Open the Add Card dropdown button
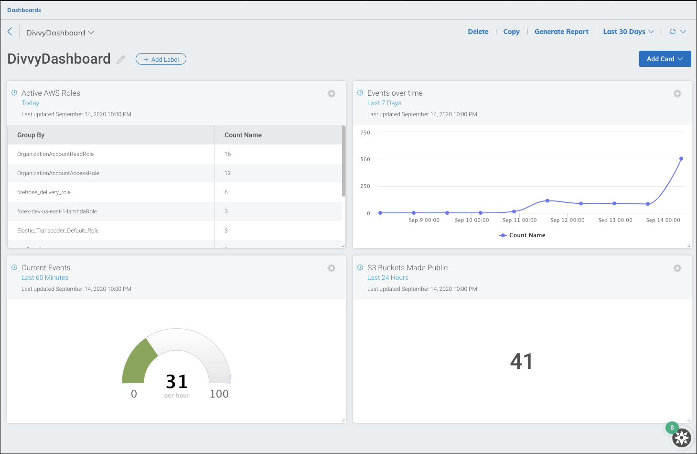697x454 pixels. 665,59
